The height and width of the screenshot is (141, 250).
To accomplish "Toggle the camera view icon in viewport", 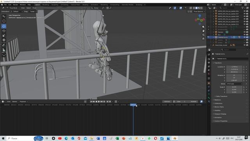I will pyautogui.click(x=203, y=35).
